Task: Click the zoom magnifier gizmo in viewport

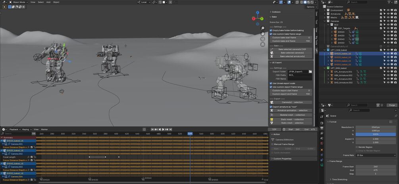Action: pos(263,28)
